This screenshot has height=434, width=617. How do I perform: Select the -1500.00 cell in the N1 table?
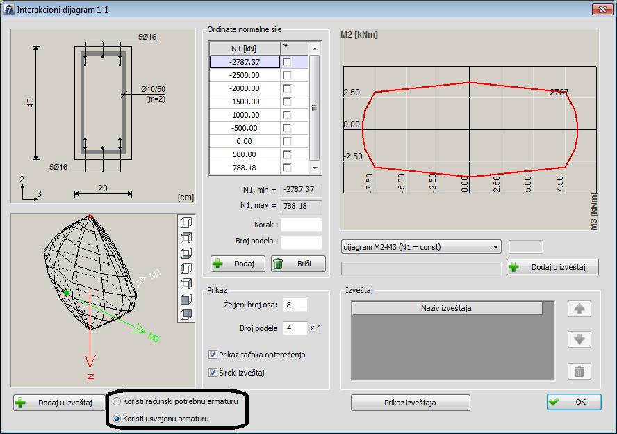(245, 102)
